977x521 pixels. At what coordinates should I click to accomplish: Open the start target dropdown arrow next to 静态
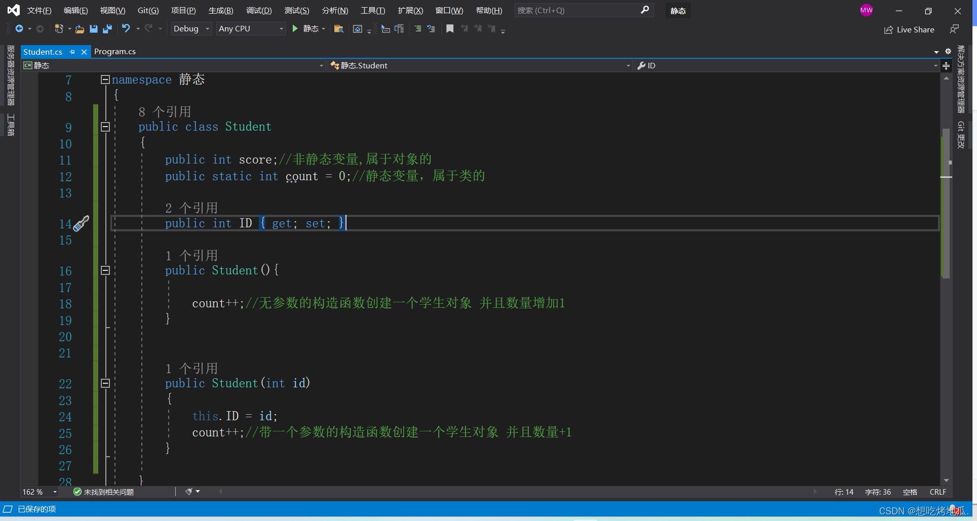[x=324, y=29]
